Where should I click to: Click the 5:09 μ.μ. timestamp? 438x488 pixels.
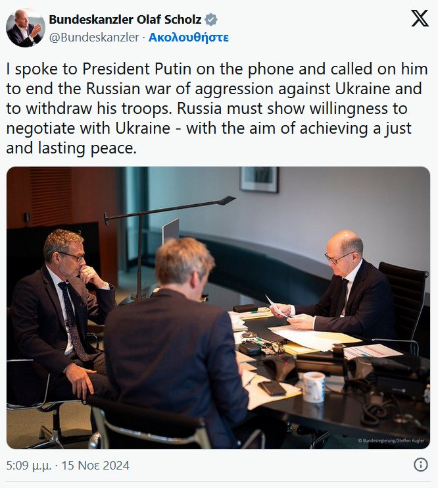tap(29, 466)
